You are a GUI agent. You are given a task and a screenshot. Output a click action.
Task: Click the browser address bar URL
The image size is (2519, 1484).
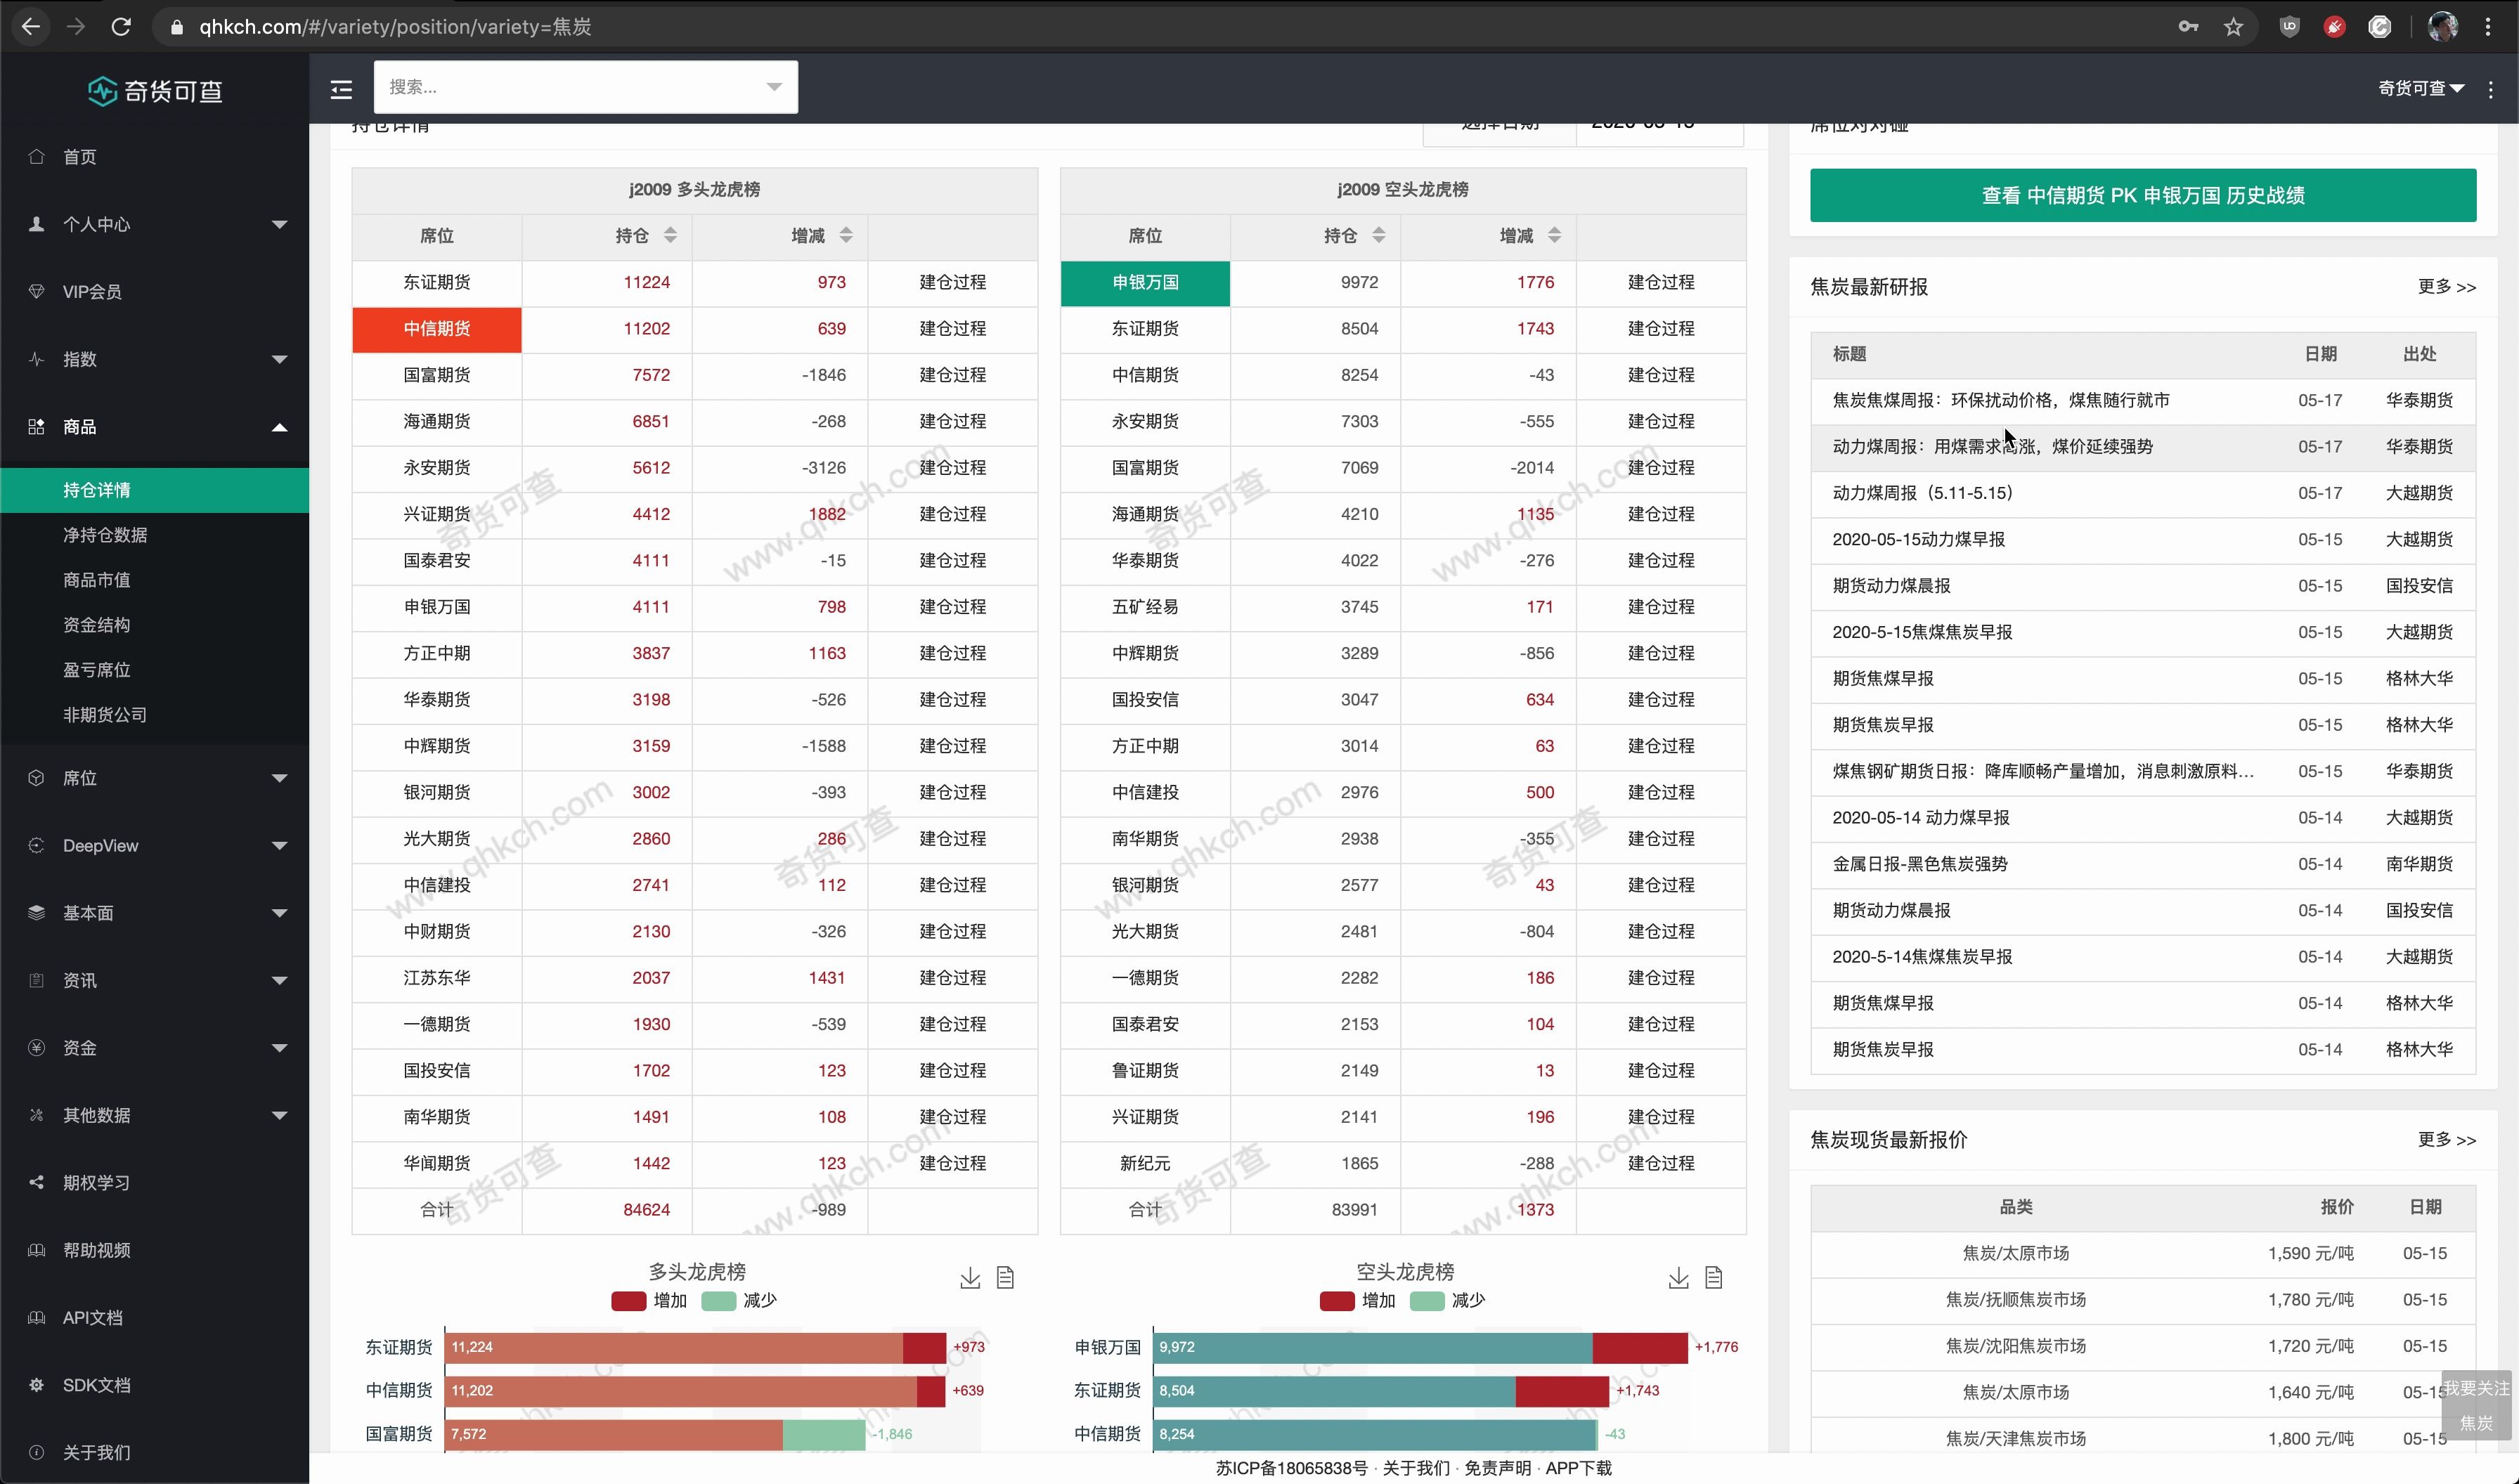coord(395,27)
